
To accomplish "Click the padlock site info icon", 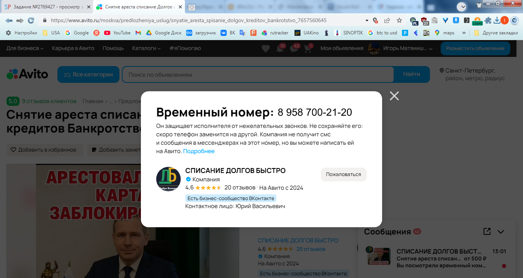I will (x=45, y=20).
